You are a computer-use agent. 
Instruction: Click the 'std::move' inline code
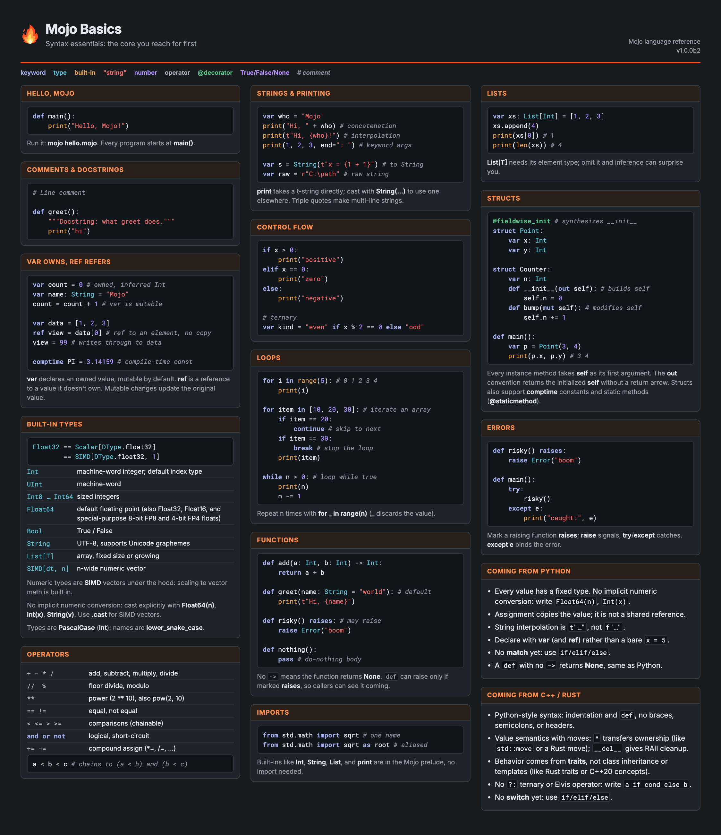pyautogui.click(x=514, y=749)
